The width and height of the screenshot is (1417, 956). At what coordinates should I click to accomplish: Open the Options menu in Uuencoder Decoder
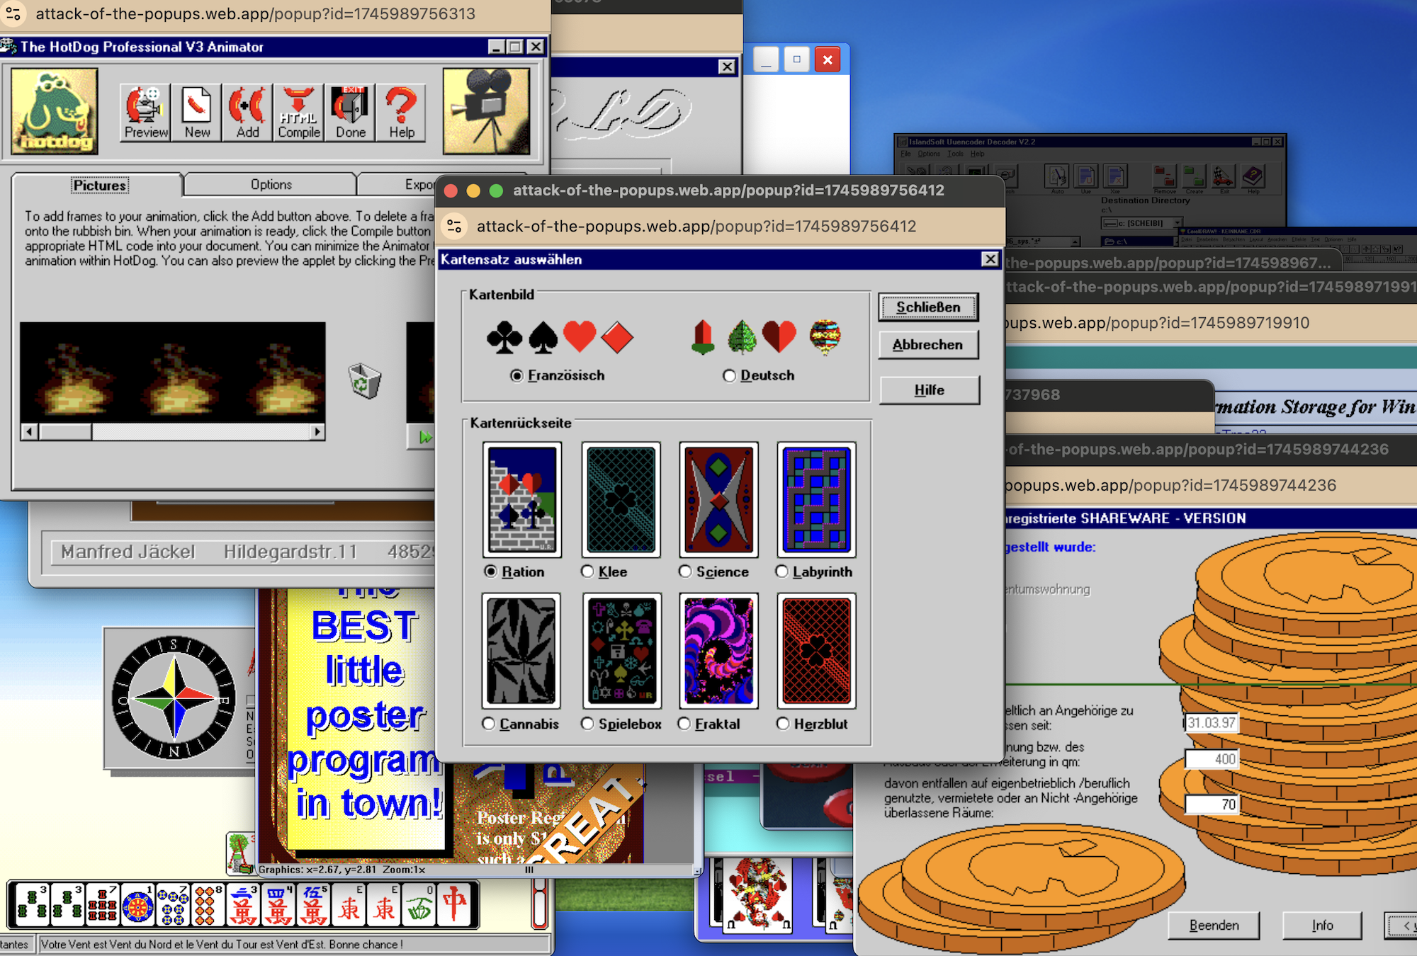pos(928,154)
